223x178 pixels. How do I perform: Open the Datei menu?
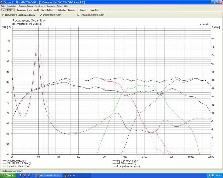[x=3, y=6]
